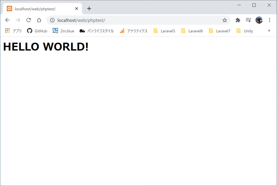This screenshot has height=186, width=277.
Task: Click the back navigation arrow
Action: click(x=7, y=20)
